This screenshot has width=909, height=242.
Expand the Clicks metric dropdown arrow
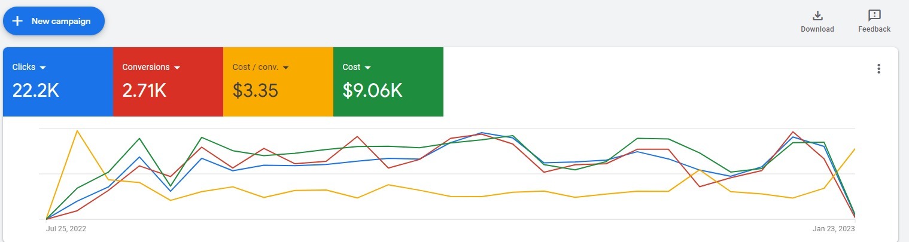tap(42, 68)
